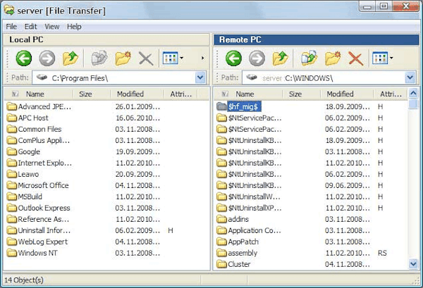Expand the Local PC toolbar overflow arrow
Image resolution: width=423 pixels, height=288 pixels.
(x=202, y=58)
